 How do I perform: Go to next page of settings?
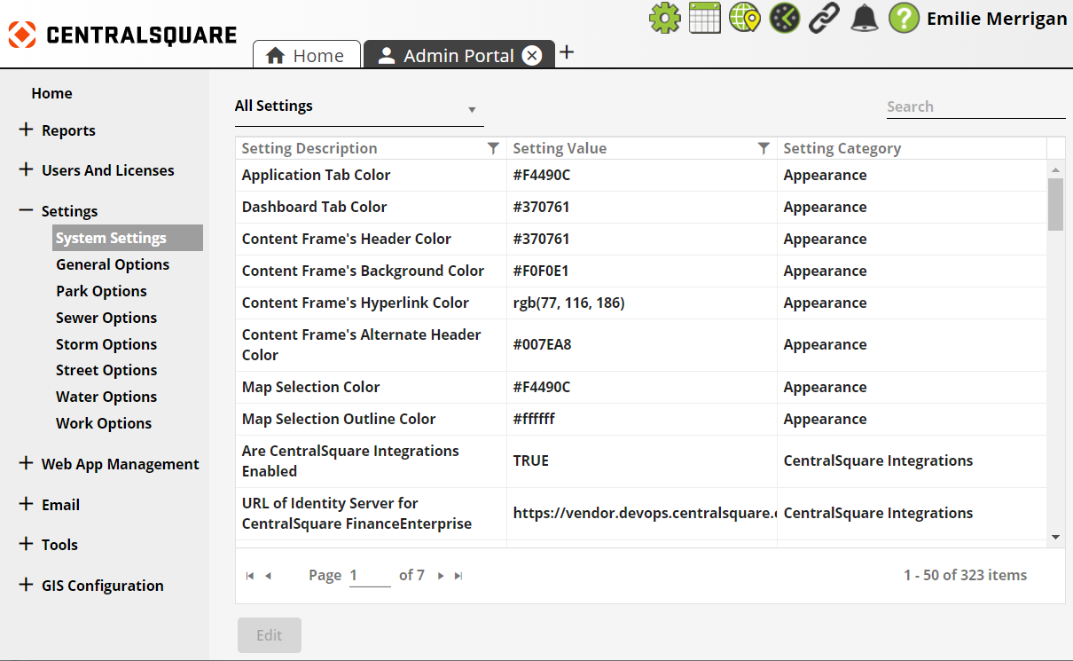[x=441, y=576]
